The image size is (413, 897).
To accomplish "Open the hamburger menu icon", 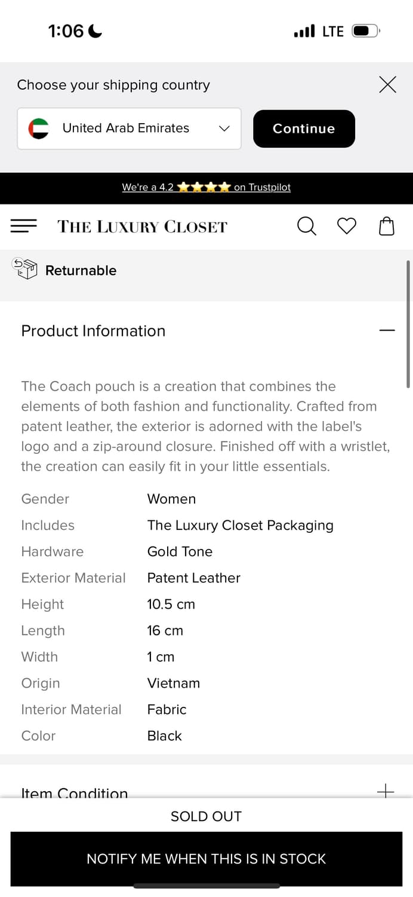I will [24, 225].
